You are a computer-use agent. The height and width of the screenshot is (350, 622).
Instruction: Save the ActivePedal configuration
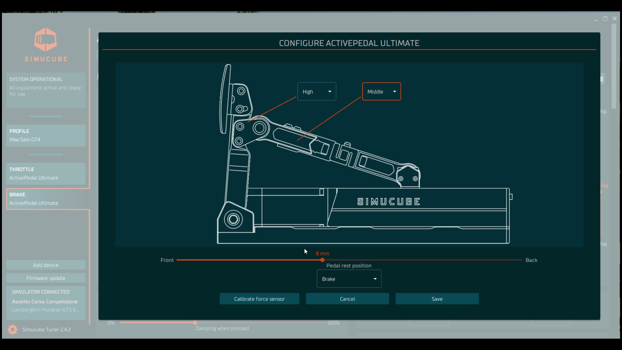(437, 299)
